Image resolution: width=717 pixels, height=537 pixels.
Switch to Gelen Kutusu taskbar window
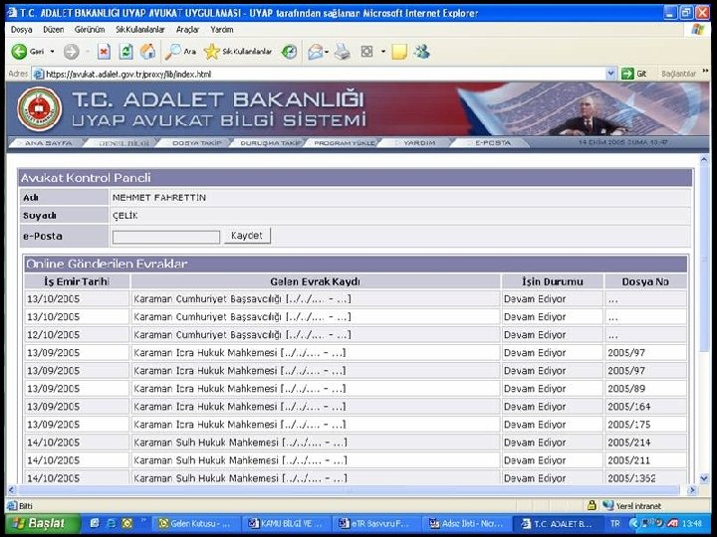point(197,524)
